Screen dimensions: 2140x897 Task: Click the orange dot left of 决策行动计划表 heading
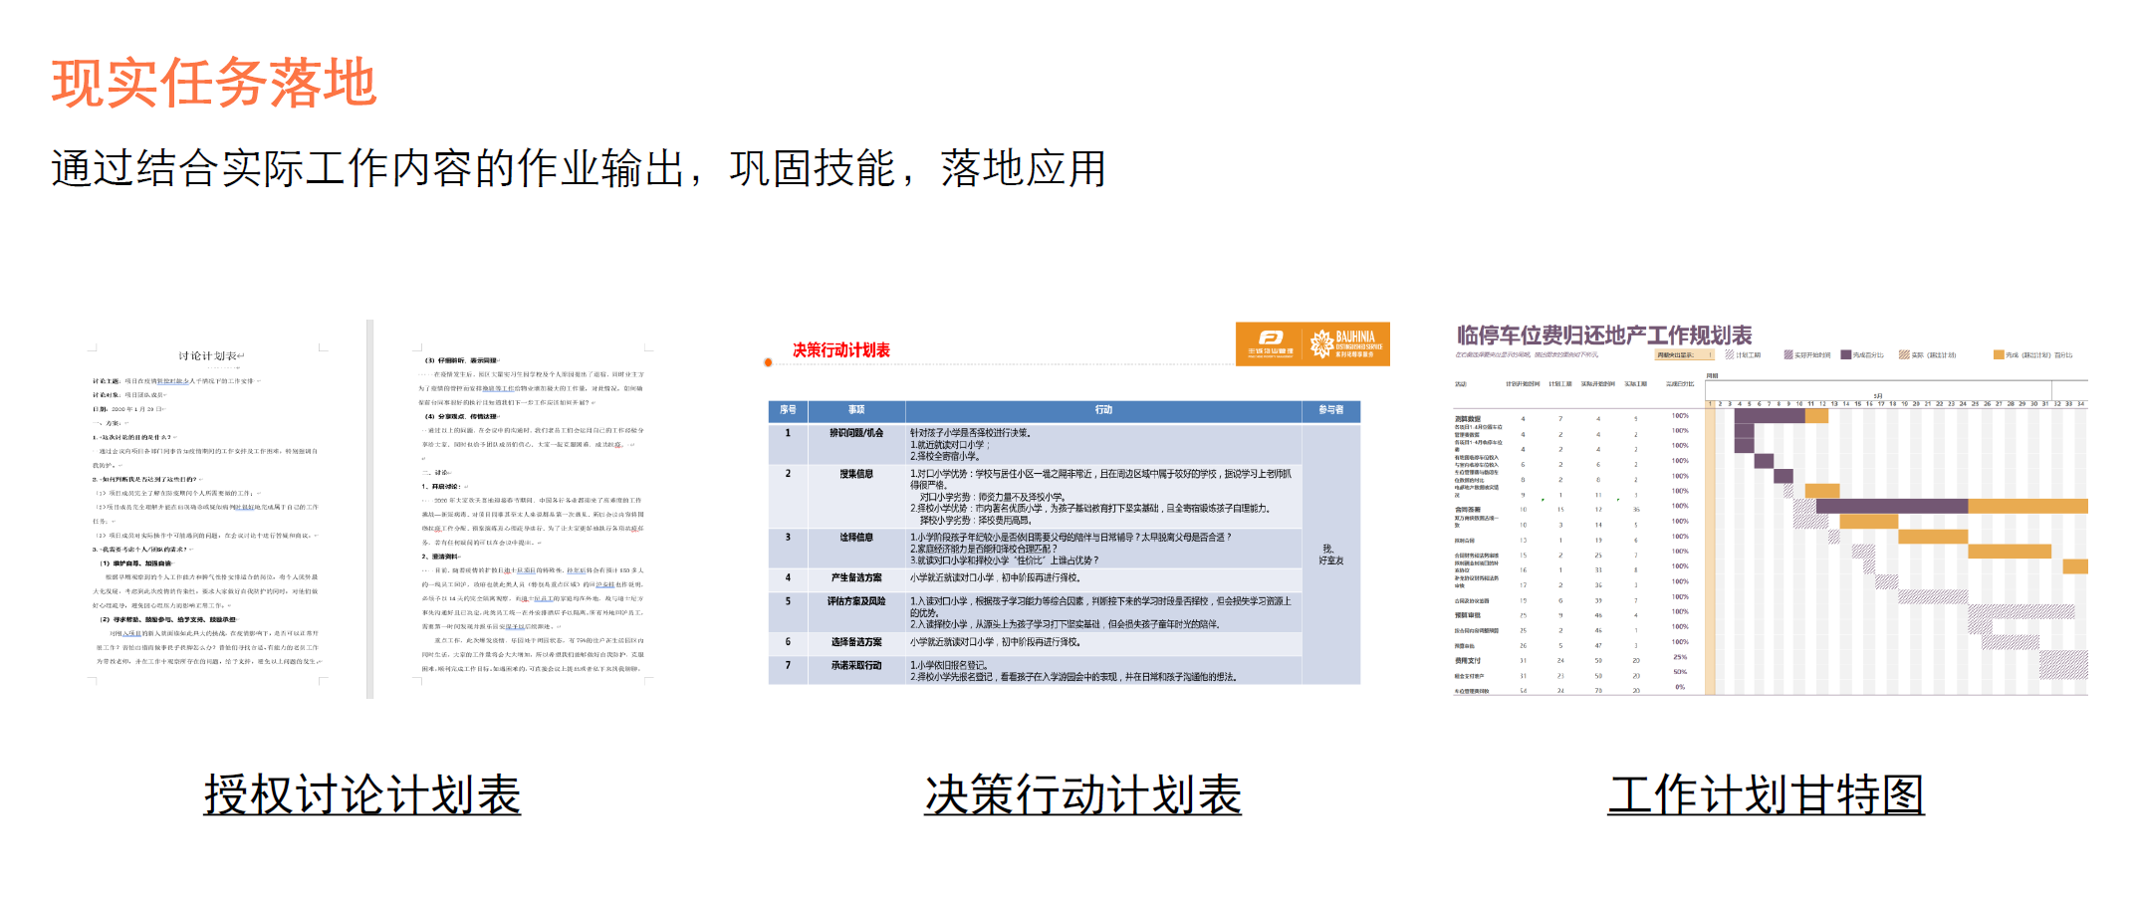[x=768, y=362]
